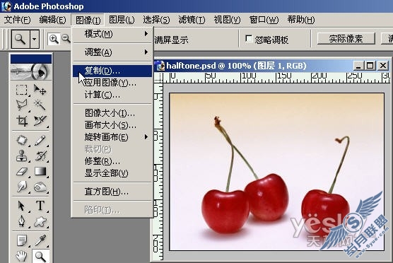Open the 帮助(H) menu
Image resolution: width=393 pixels, height=263 pixels.
pos(301,20)
